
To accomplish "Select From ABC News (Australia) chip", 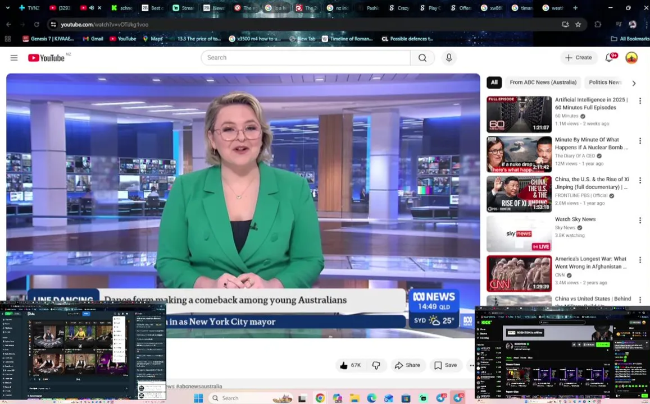I will coord(543,82).
